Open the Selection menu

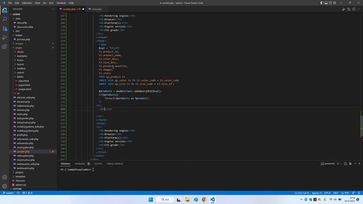[x=27, y=3]
